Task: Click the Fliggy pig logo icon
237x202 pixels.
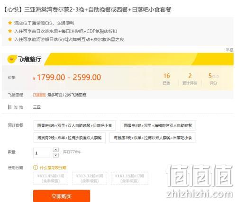Action: click(12, 59)
